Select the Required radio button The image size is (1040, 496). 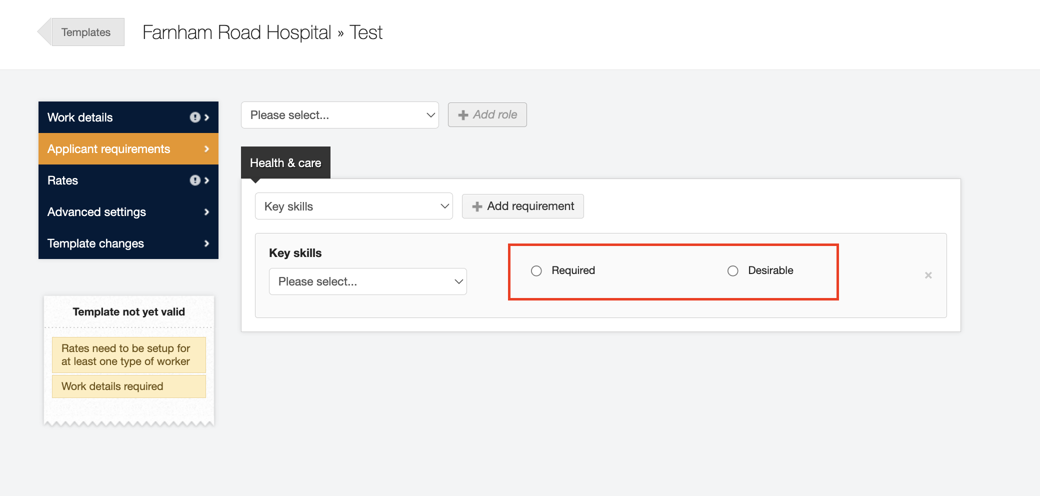(536, 271)
